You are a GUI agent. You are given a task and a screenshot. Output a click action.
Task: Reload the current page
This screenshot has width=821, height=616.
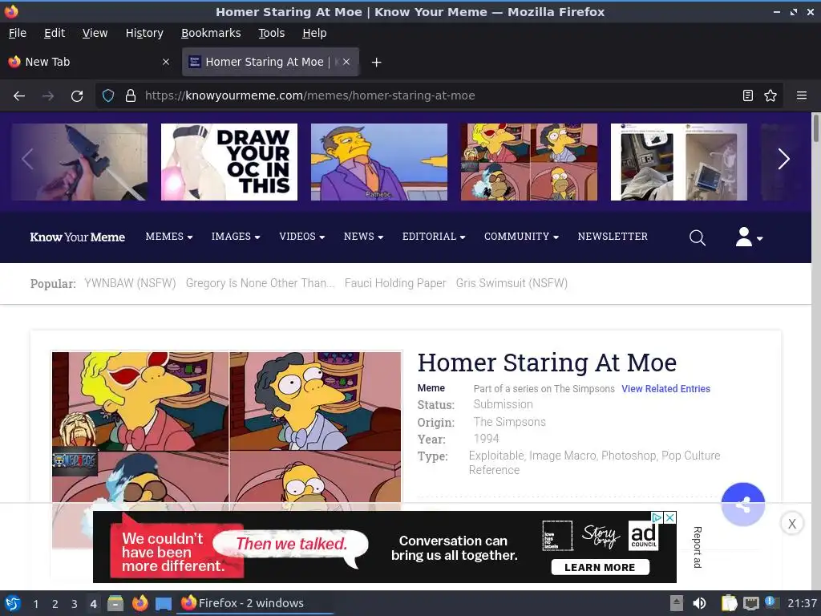coord(77,96)
